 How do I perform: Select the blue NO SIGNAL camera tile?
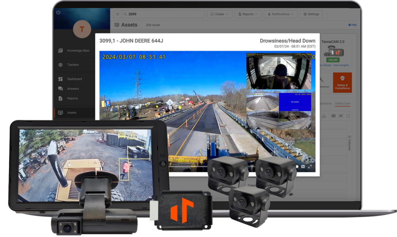tap(295, 102)
